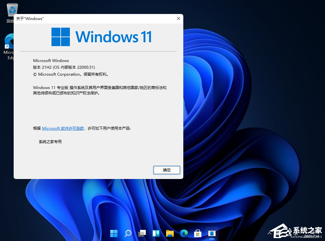Select the 系统之家专用 license text
The height and width of the screenshot is (241, 325).
[50, 141]
